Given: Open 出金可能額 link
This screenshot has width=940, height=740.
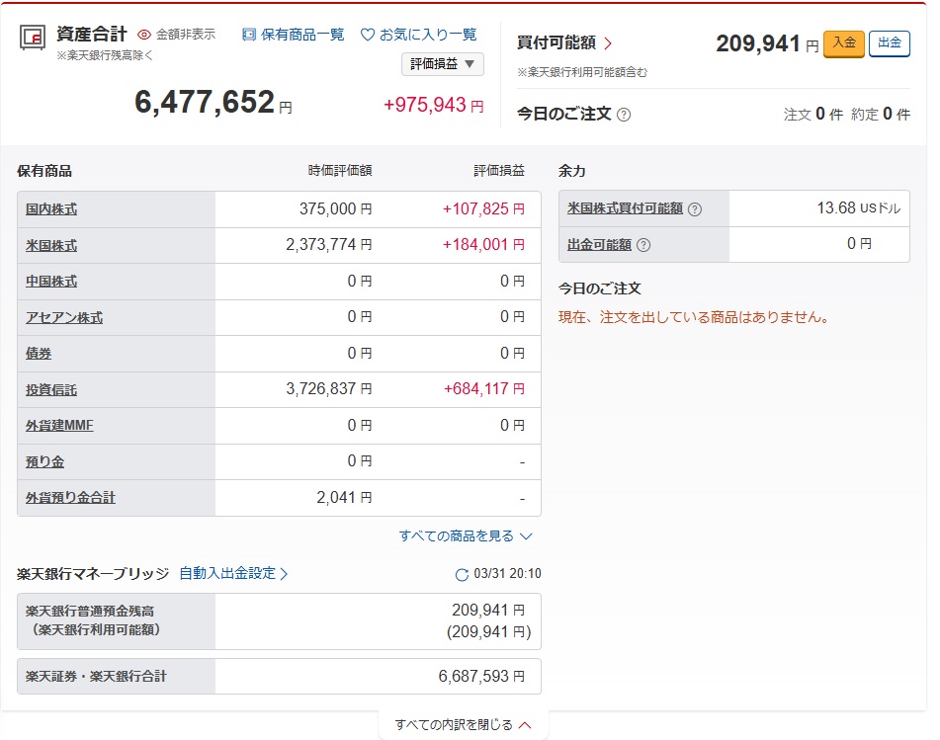Looking at the screenshot, I should click(599, 244).
